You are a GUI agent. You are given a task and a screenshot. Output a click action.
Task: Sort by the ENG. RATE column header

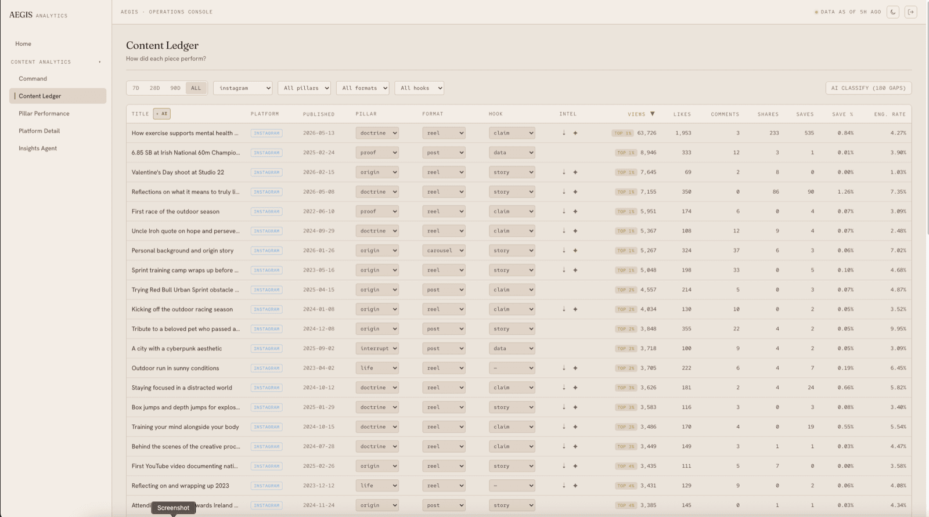coord(890,114)
